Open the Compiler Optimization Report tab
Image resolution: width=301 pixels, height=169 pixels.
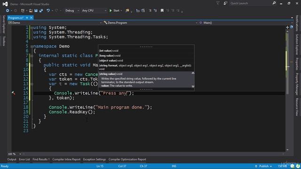pyautogui.click(x=127, y=159)
